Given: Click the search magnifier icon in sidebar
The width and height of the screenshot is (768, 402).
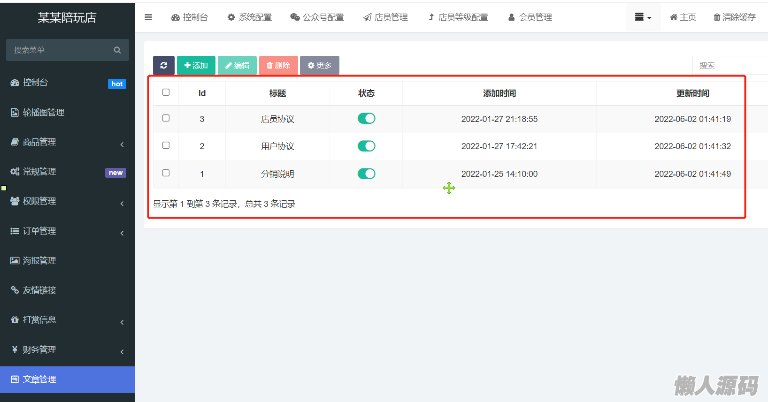Looking at the screenshot, I should click(117, 50).
